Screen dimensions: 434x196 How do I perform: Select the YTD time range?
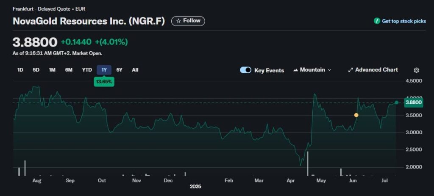pyautogui.click(x=87, y=70)
